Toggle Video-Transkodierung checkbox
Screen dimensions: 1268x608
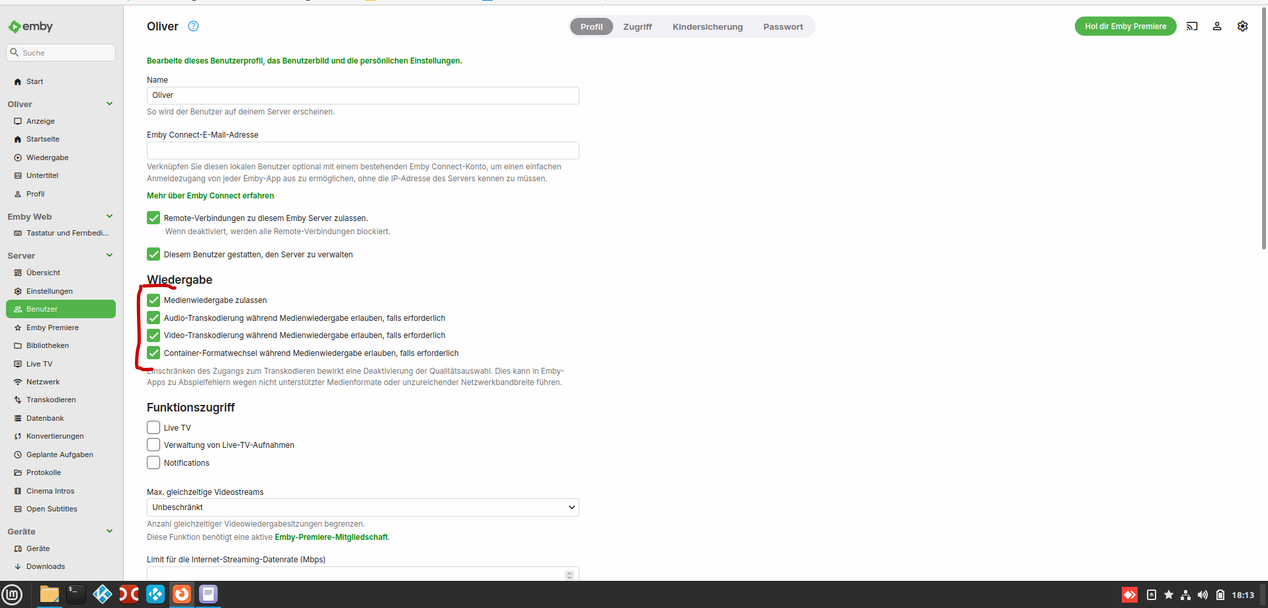[x=153, y=335]
